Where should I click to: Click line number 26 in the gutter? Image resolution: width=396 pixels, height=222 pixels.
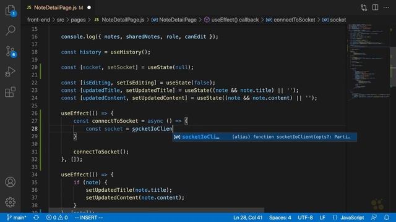[35, 113]
